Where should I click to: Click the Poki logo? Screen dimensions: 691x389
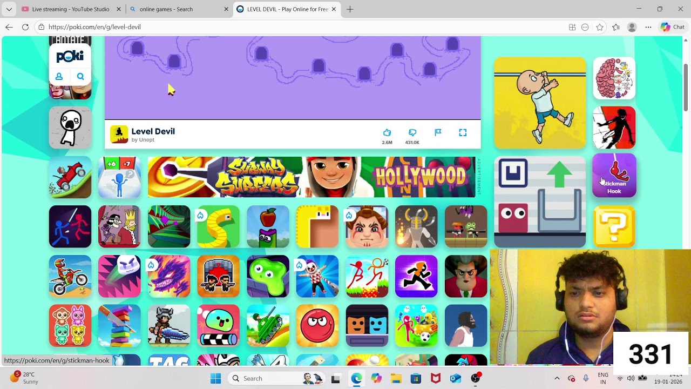click(x=70, y=56)
